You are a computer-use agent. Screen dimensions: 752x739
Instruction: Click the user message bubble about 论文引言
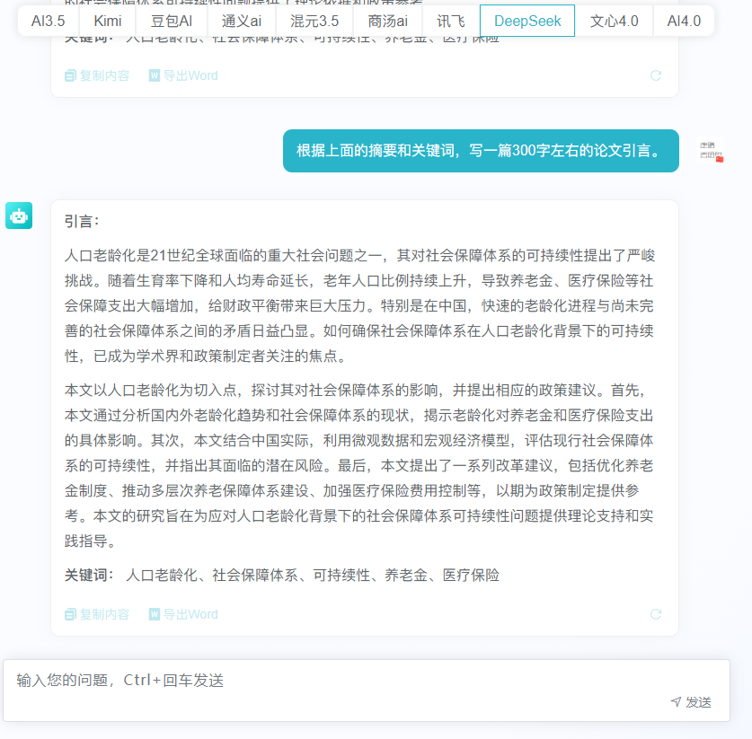point(481,151)
